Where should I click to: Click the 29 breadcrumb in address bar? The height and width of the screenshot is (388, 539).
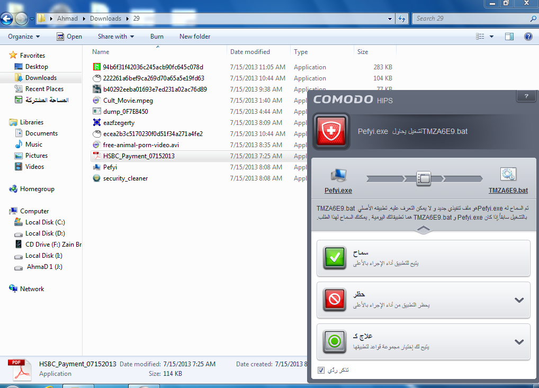point(137,19)
